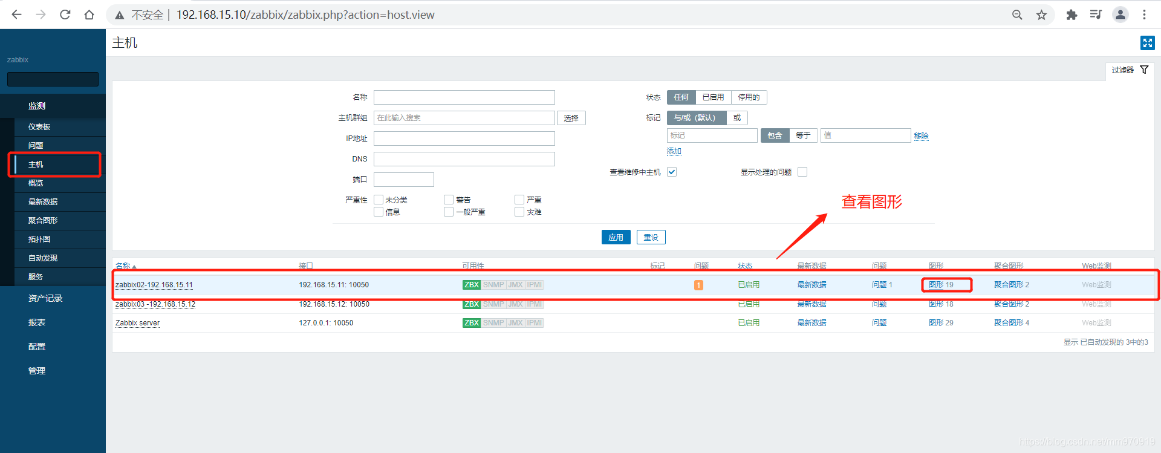Viewport: 1161px width, 453px height.
Task: Focus the DNS filter input
Action: click(x=464, y=159)
